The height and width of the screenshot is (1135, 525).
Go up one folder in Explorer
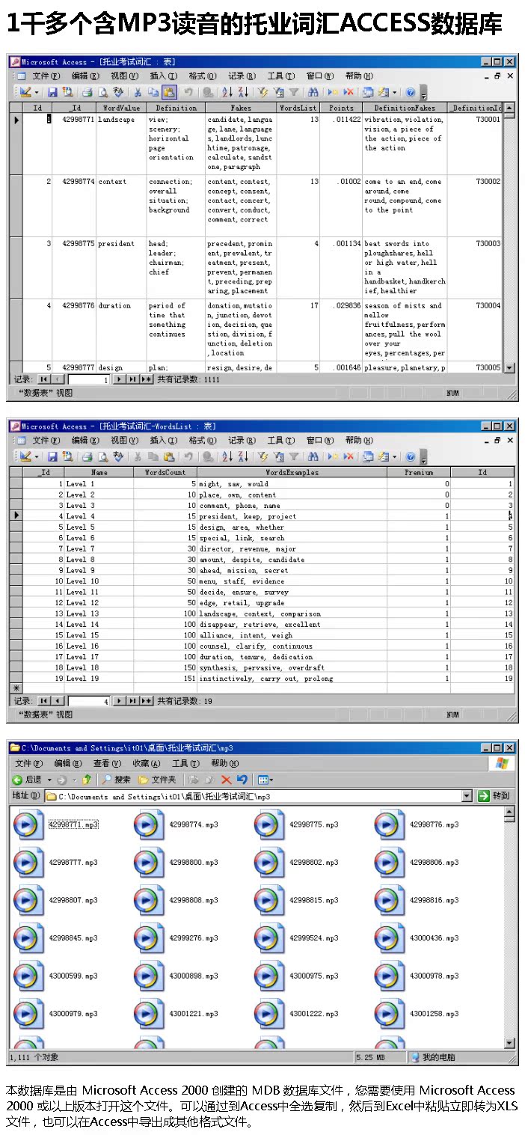[x=87, y=780]
